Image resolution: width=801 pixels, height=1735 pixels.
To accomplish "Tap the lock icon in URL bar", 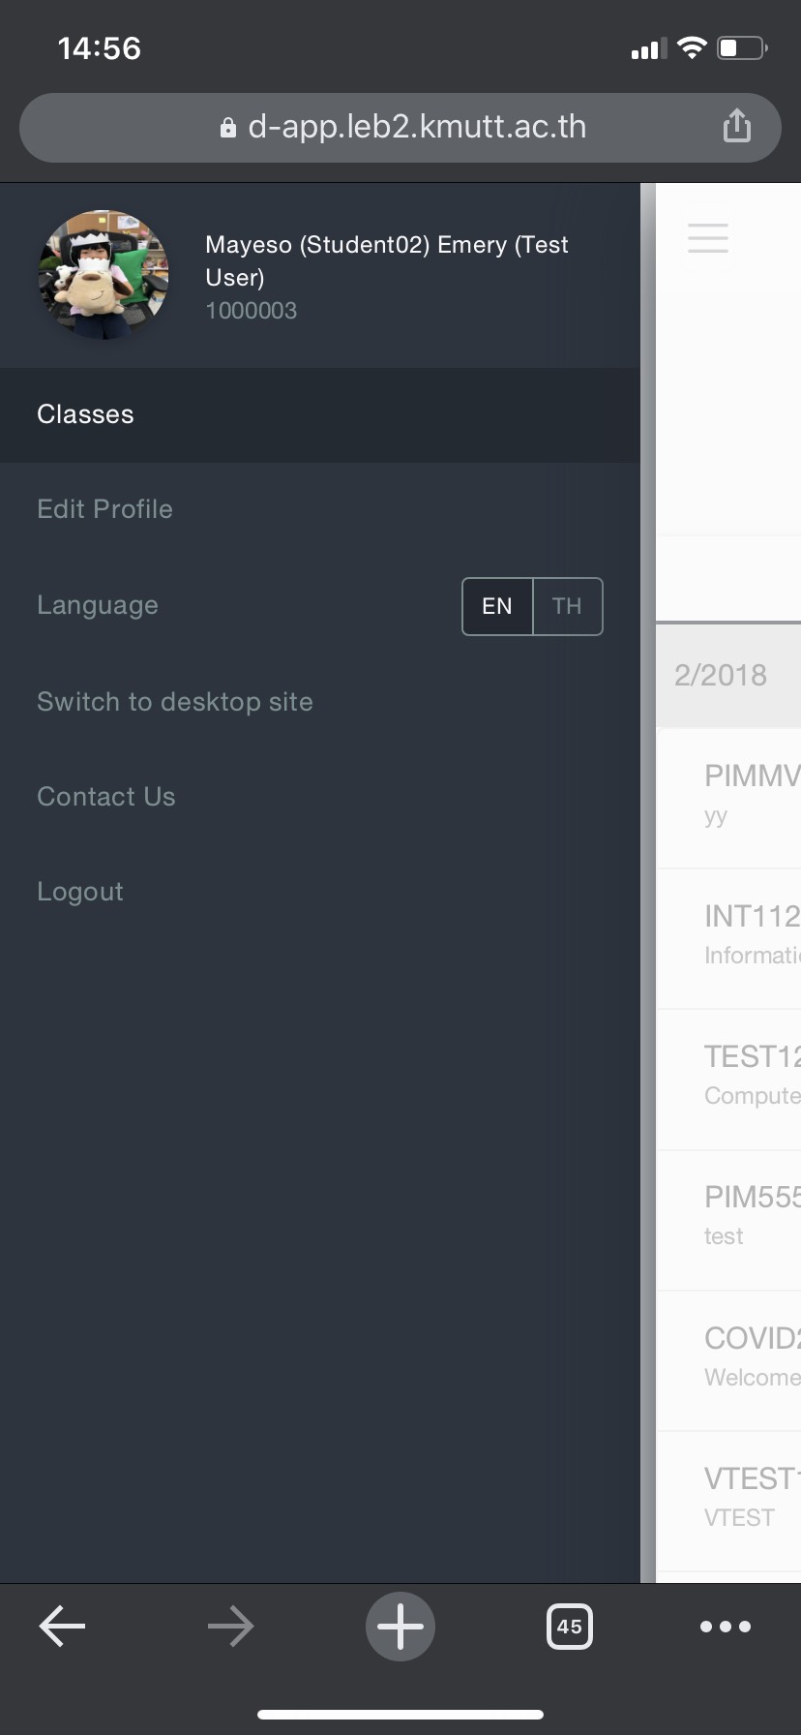I will (228, 128).
